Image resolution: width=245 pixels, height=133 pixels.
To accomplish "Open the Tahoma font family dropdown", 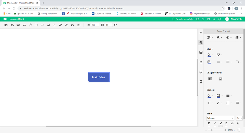I will [x=220, y=118].
